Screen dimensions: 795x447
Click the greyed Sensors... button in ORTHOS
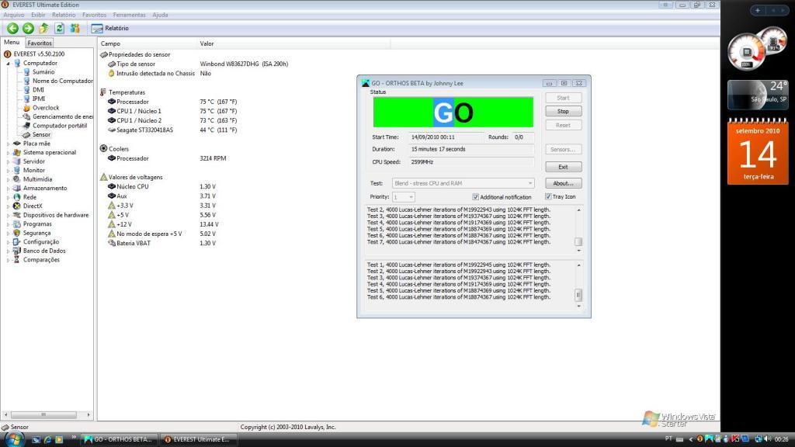564,150
